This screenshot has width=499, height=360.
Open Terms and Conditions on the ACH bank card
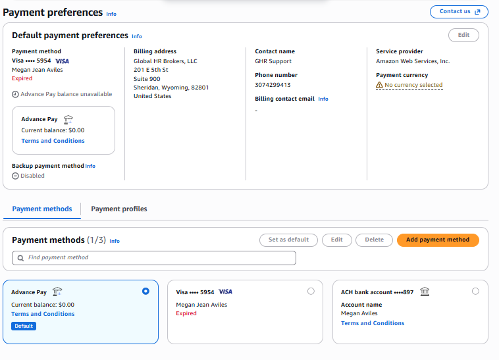point(373,323)
